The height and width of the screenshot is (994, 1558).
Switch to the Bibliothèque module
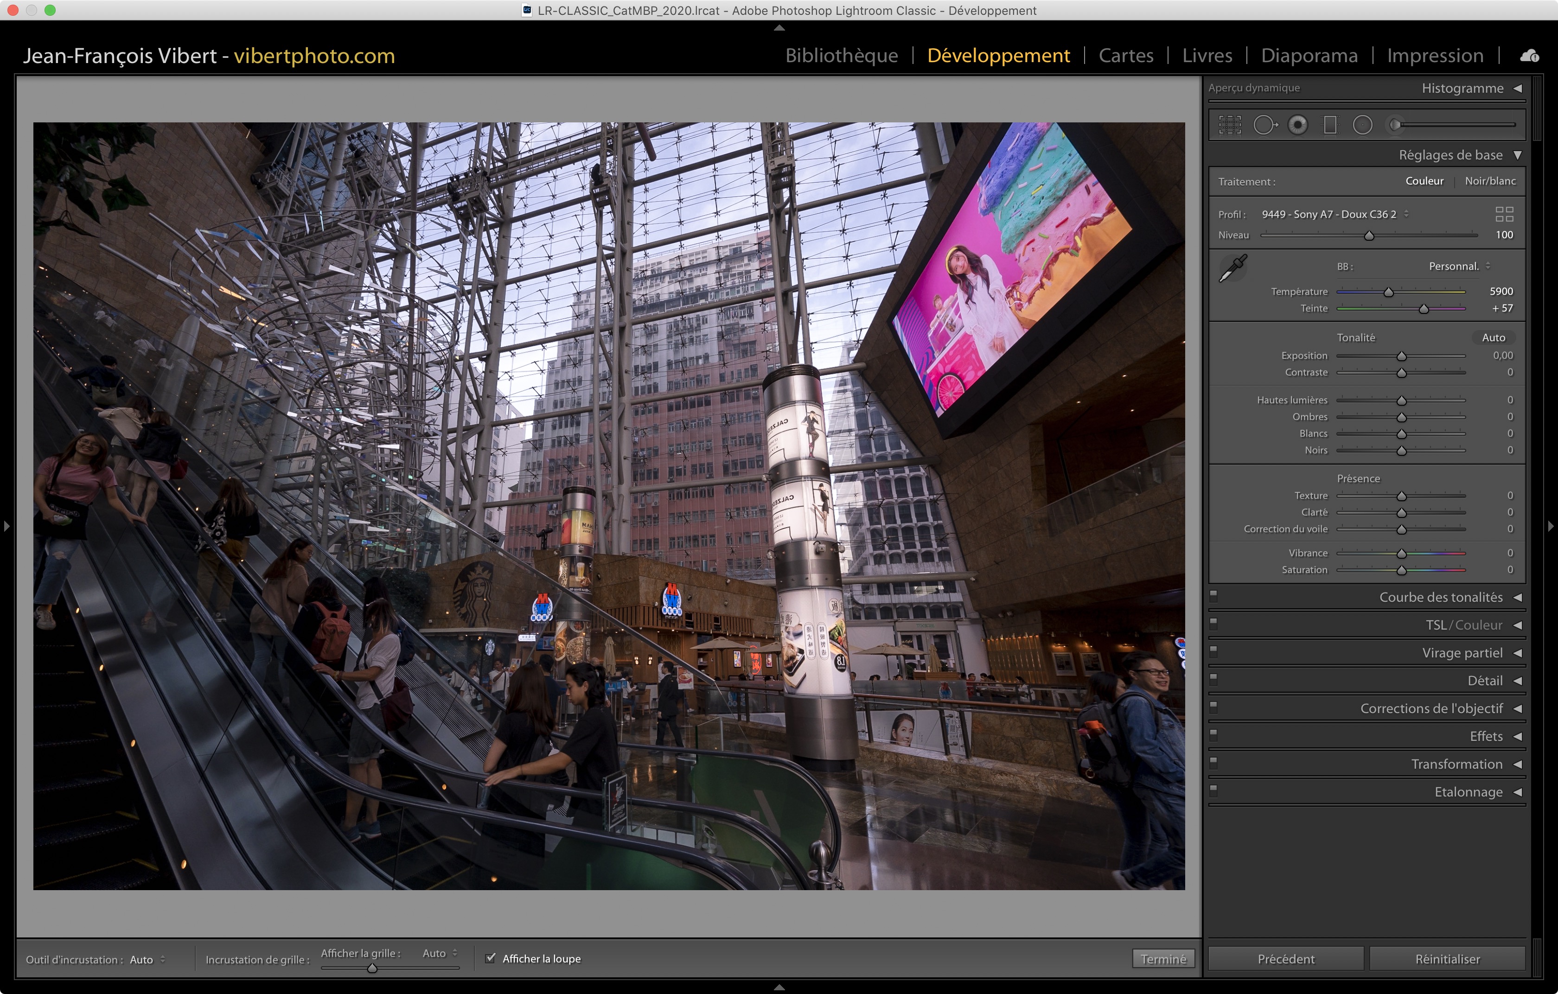tap(841, 56)
